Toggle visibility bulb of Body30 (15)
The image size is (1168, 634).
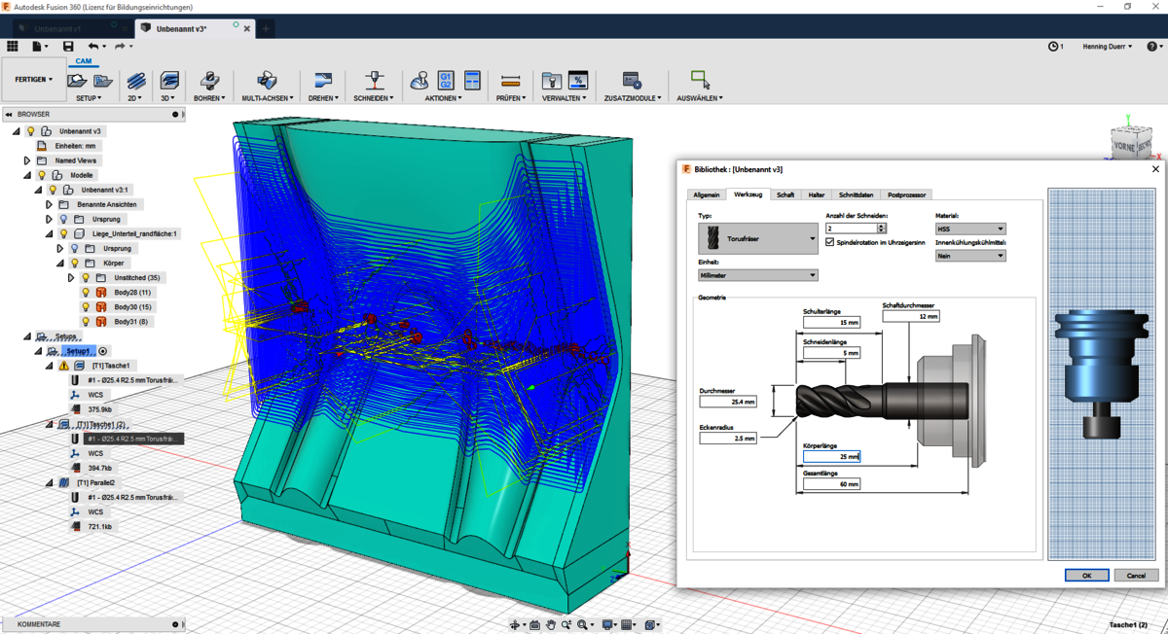click(86, 306)
